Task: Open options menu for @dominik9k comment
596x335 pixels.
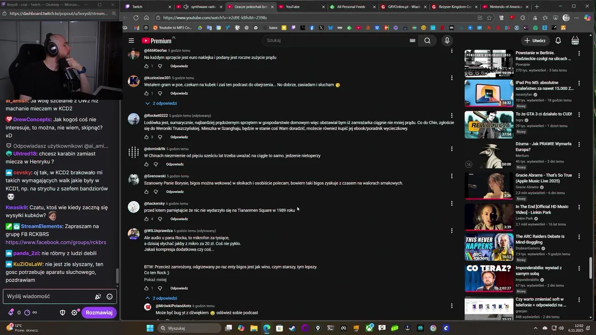Action: [x=452, y=149]
